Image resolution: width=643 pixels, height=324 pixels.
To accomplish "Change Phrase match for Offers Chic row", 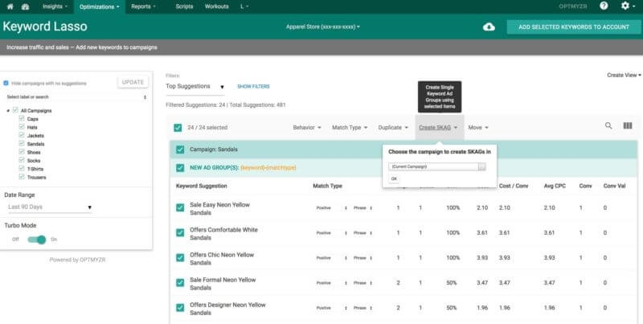I will [x=362, y=258].
